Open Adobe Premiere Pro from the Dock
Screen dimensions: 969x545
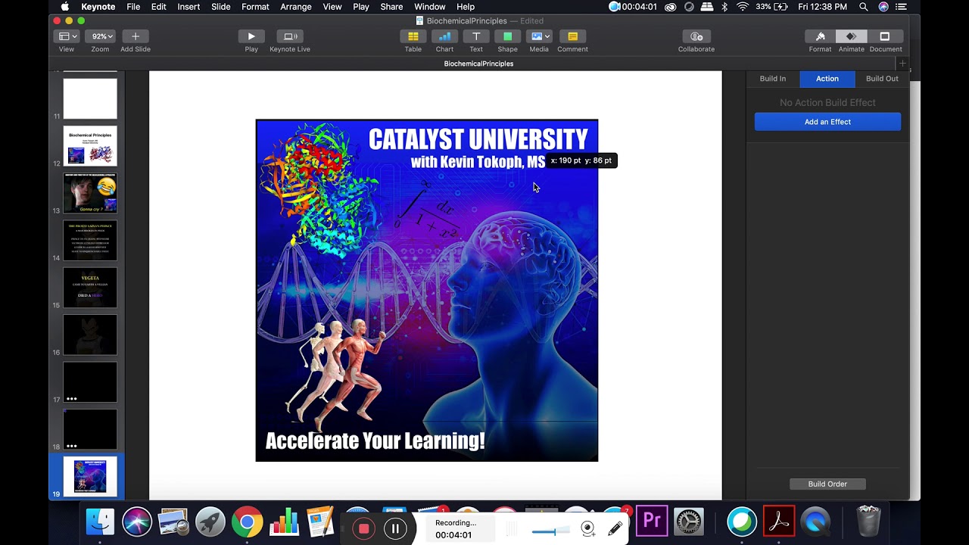[652, 522]
